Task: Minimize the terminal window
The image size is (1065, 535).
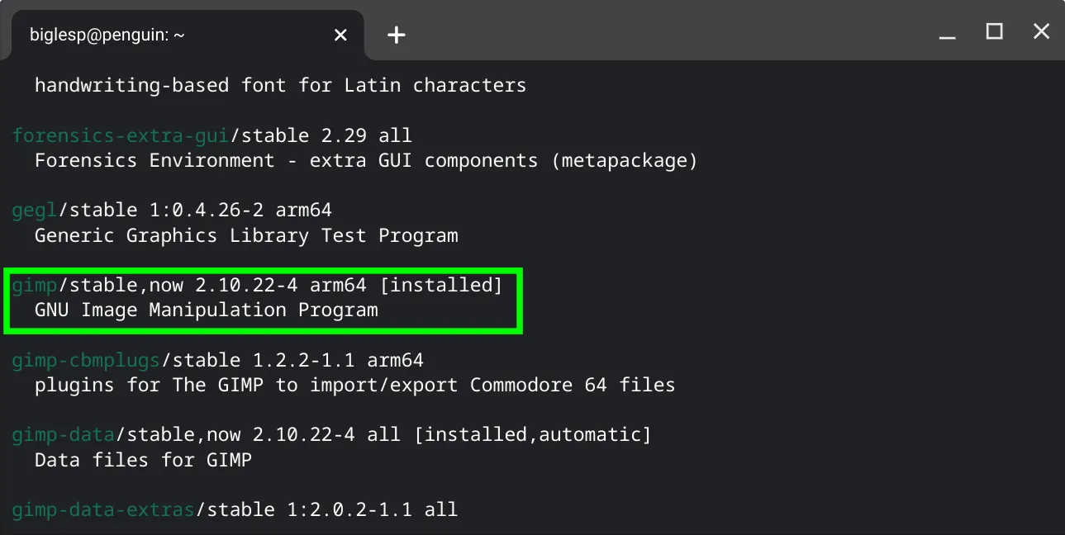Action: (x=948, y=35)
